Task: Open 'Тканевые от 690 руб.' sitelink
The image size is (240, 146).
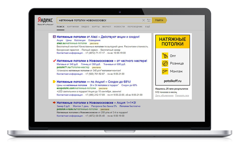Action: click(x=114, y=64)
